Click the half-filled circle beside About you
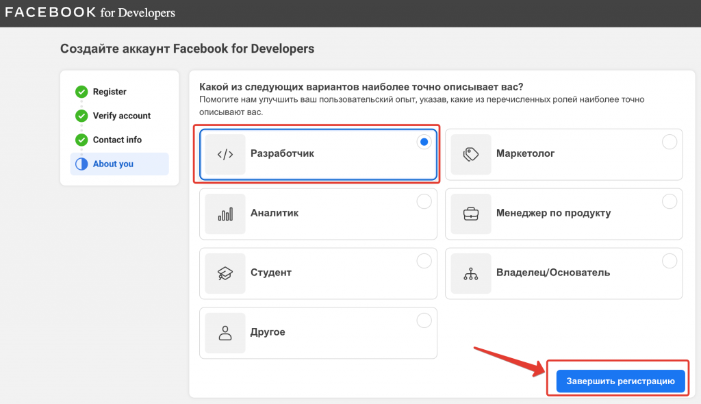This screenshot has height=404, width=701. [81, 164]
